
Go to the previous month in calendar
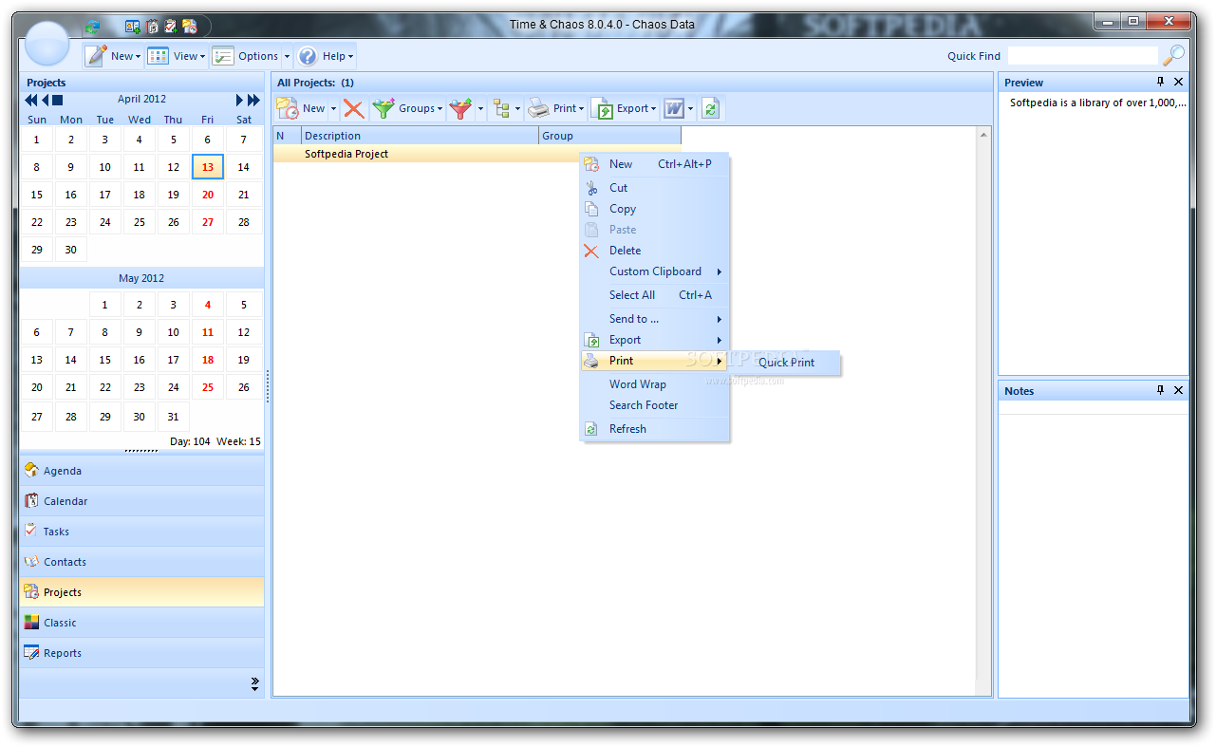(45, 100)
